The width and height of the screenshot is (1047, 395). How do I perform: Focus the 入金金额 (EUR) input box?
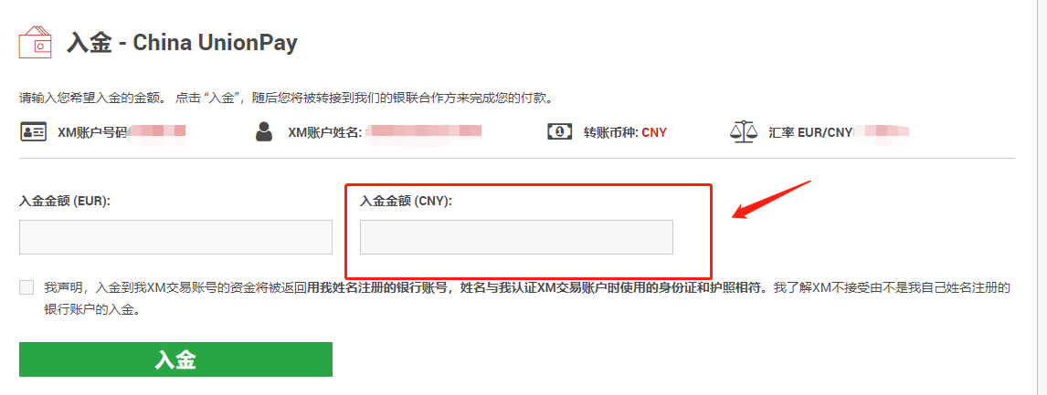click(175, 237)
